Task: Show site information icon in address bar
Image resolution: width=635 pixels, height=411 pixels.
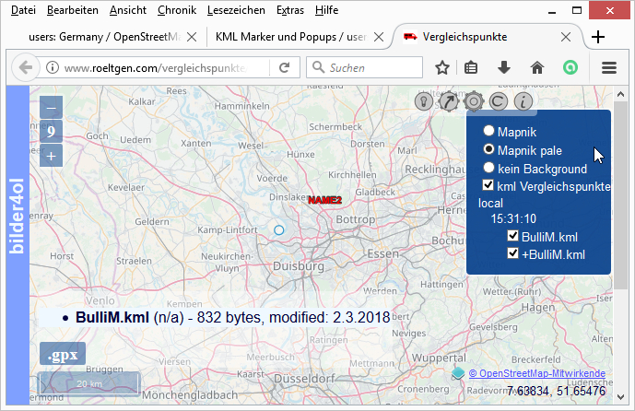Action: 53,67
